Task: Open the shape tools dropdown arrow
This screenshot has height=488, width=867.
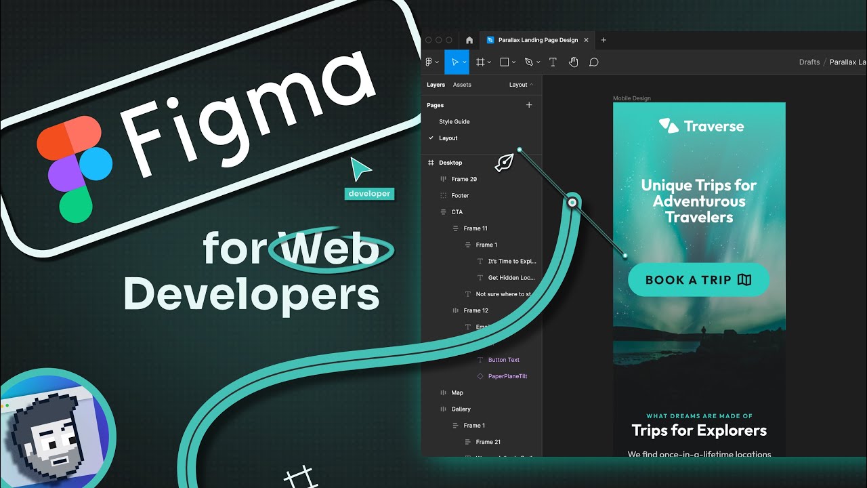Action: pos(513,62)
